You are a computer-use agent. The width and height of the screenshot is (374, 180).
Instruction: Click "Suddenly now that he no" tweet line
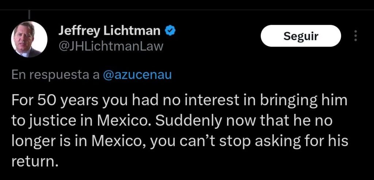244,121
